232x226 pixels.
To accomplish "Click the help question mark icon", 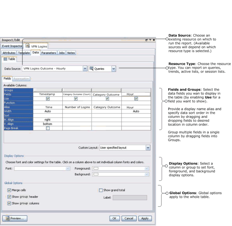I will coord(150,40).
